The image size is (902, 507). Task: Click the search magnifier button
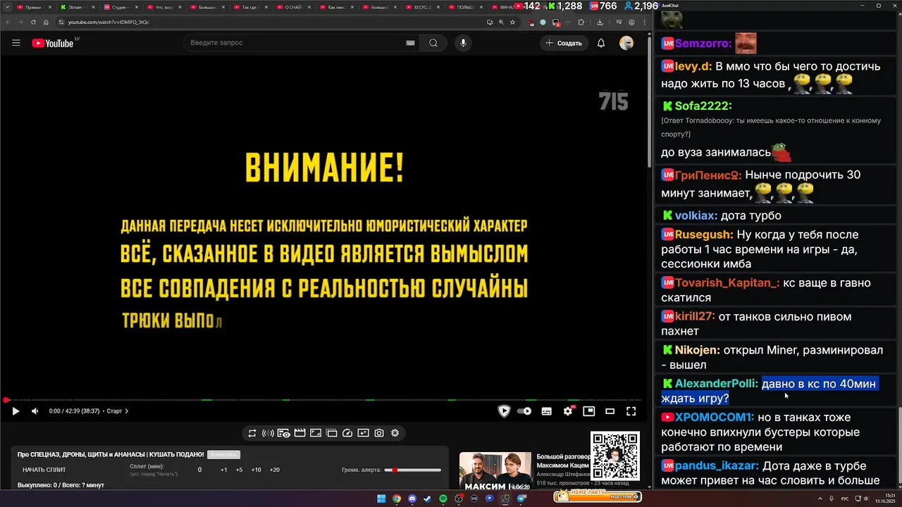(x=433, y=43)
